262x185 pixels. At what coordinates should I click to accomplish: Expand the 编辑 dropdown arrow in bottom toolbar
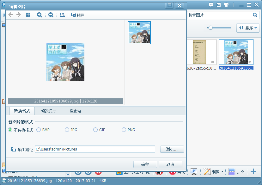[222, 172]
